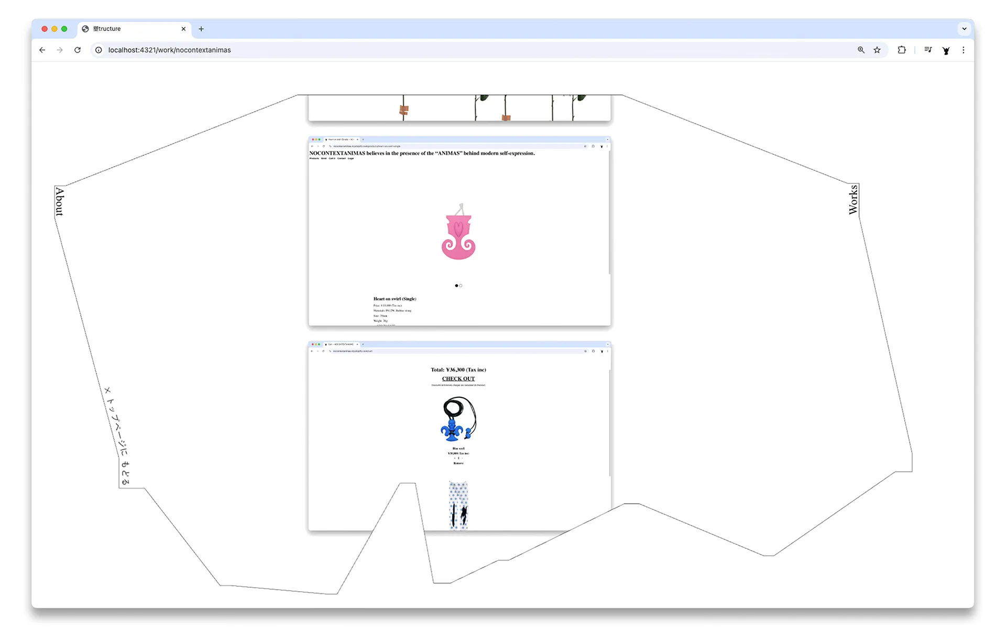Open the zoom magnifier icon in the address bar
1006x629 pixels.
click(x=861, y=50)
